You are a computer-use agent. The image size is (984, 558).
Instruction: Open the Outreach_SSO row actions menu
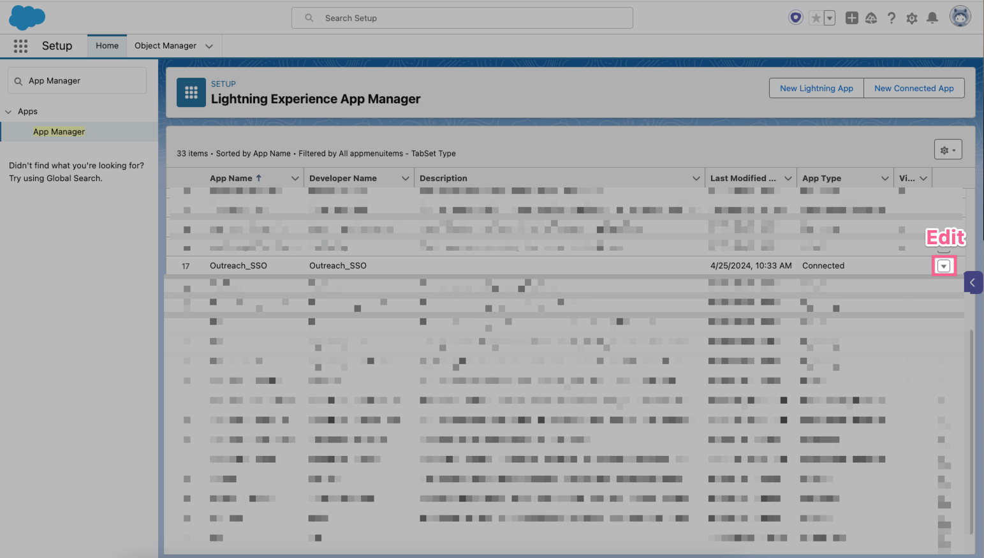point(944,265)
